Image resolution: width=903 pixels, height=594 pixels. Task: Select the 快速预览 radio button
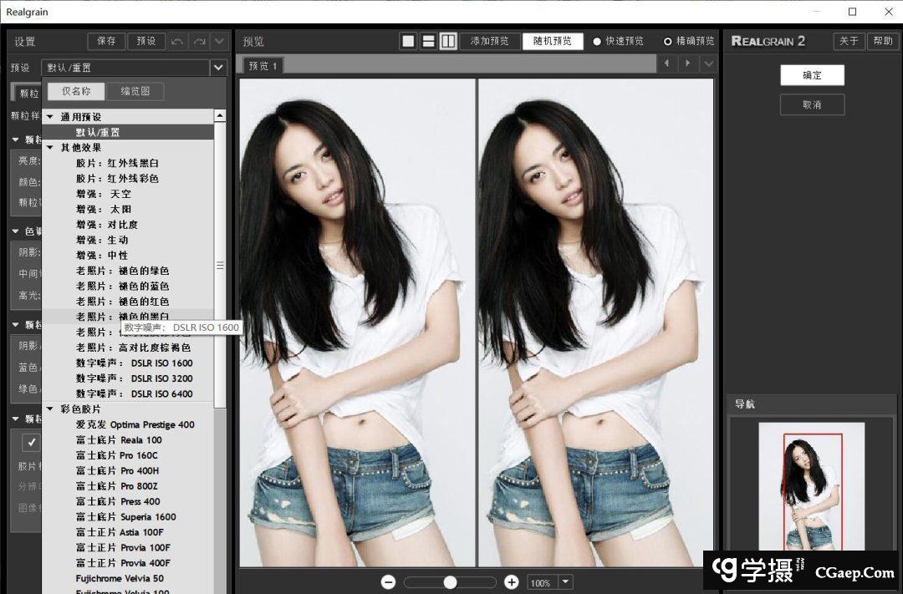597,41
